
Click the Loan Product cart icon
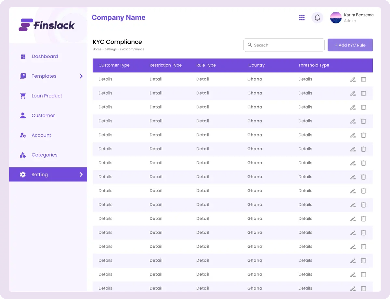[23, 96]
